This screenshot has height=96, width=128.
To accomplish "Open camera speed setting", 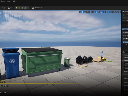I will tap(115, 12).
